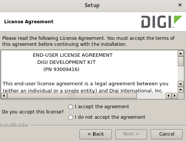Viewport: 186px width, 142px height.
Task: Click the horizontal scrollbar thumb grip
Action: pos(72,96)
